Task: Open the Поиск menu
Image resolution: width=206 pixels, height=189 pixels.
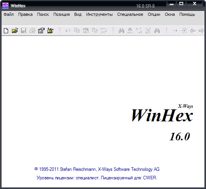Action: (x=43, y=14)
